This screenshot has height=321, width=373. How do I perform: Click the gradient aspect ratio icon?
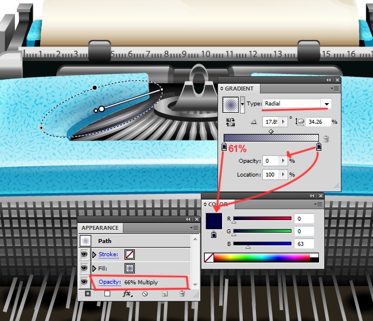[x=300, y=122]
